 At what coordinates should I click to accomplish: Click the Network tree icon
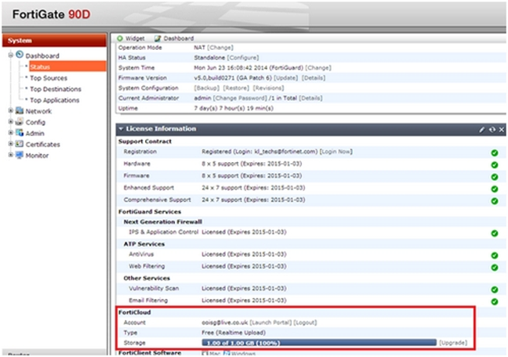pyautogui.click(x=20, y=110)
